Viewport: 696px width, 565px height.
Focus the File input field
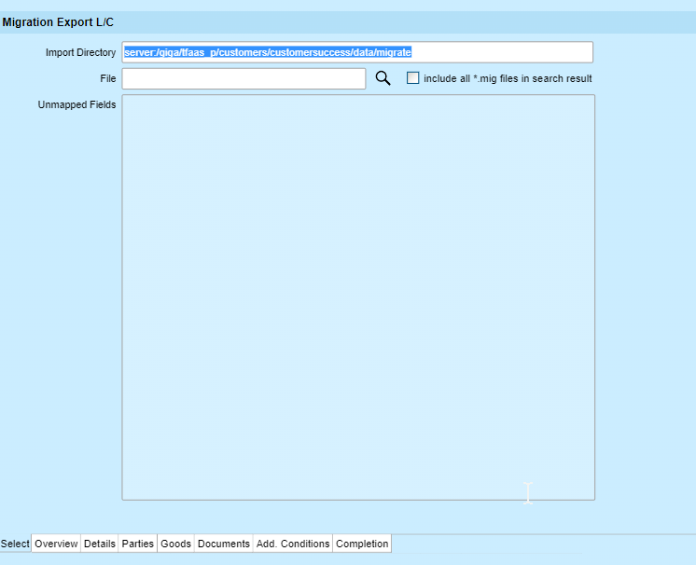pos(244,78)
